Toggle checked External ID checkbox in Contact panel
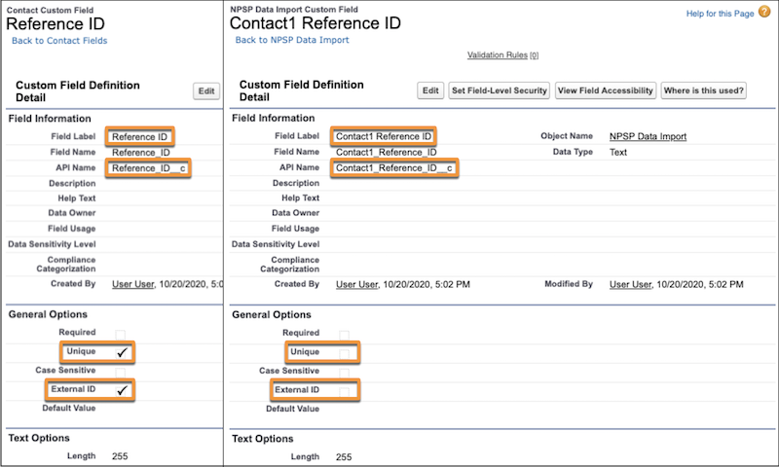Viewport: 779px width, 467px height. tap(122, 390)
